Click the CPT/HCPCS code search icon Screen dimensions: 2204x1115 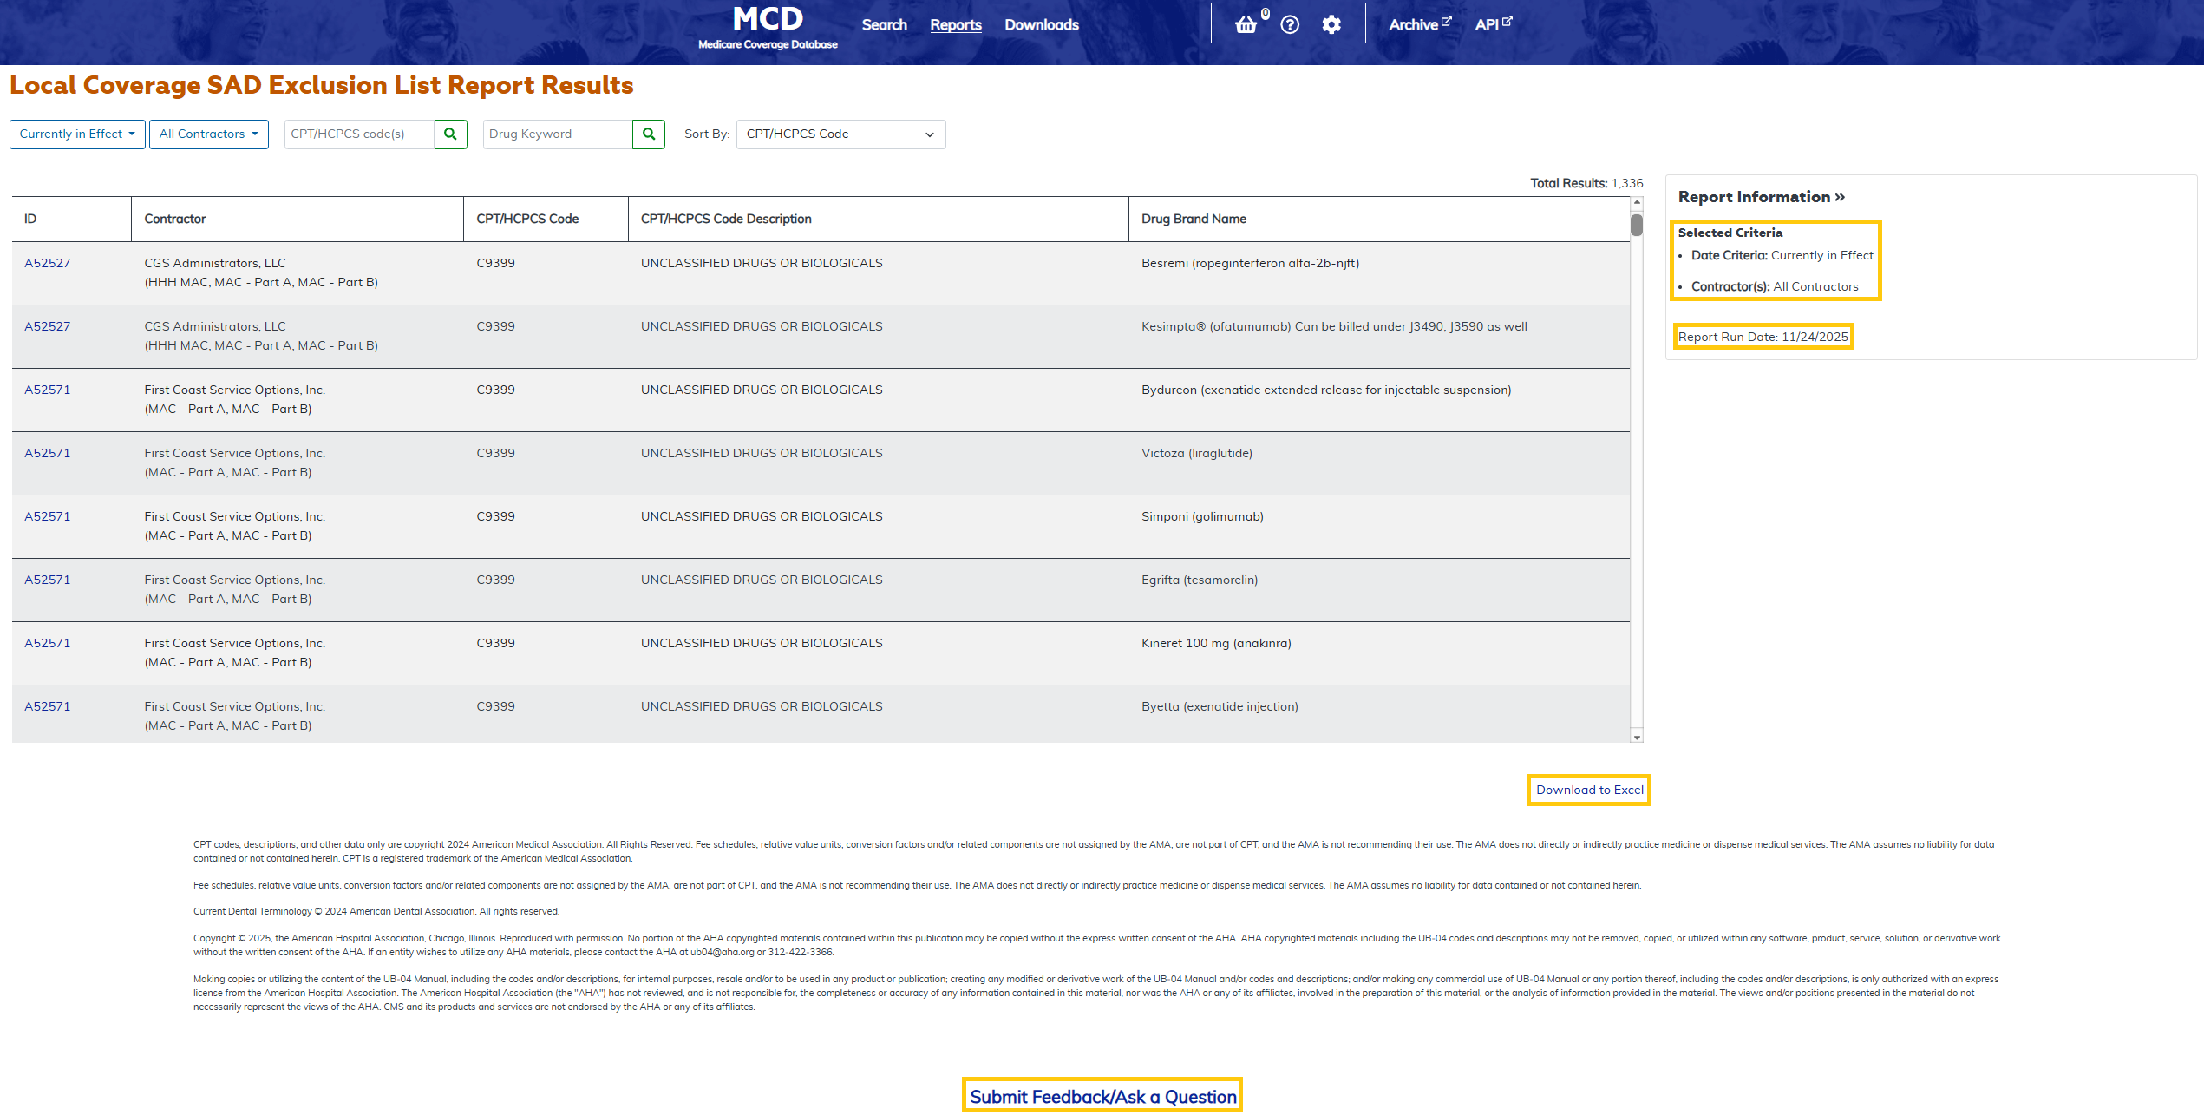(450, 134)
